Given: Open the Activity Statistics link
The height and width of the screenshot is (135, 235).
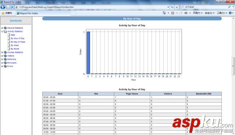Looking at the screenshot, I should [x=15, y=32].
